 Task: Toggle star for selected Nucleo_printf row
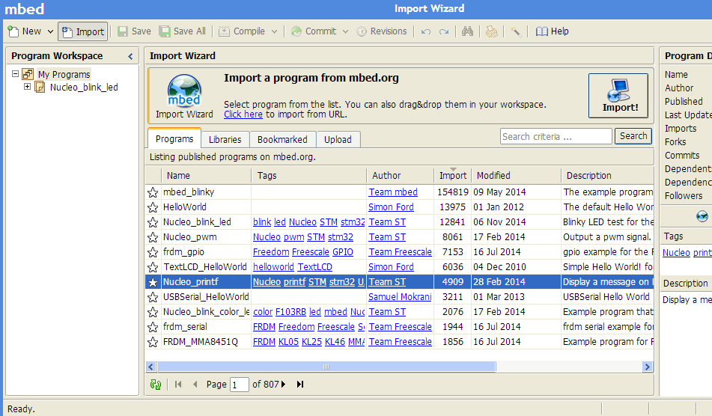153,282
